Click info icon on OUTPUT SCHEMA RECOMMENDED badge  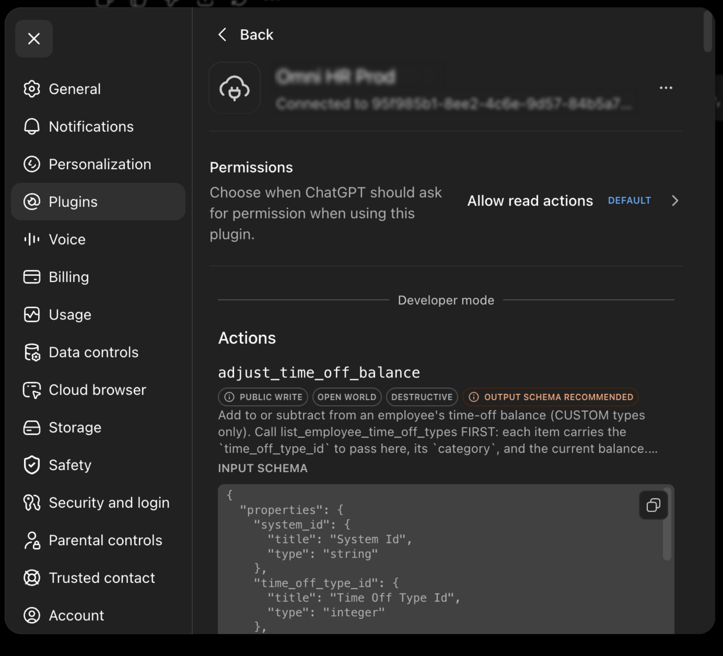474,397
